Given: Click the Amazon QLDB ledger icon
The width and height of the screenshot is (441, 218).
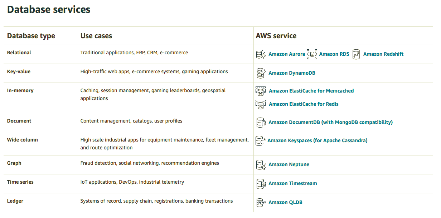Looking at the screenshot, I should point(261,203).
